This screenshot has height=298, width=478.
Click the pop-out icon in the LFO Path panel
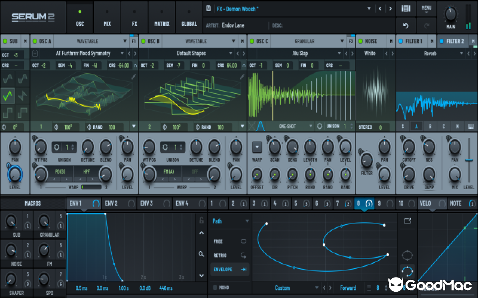point(407,221)
